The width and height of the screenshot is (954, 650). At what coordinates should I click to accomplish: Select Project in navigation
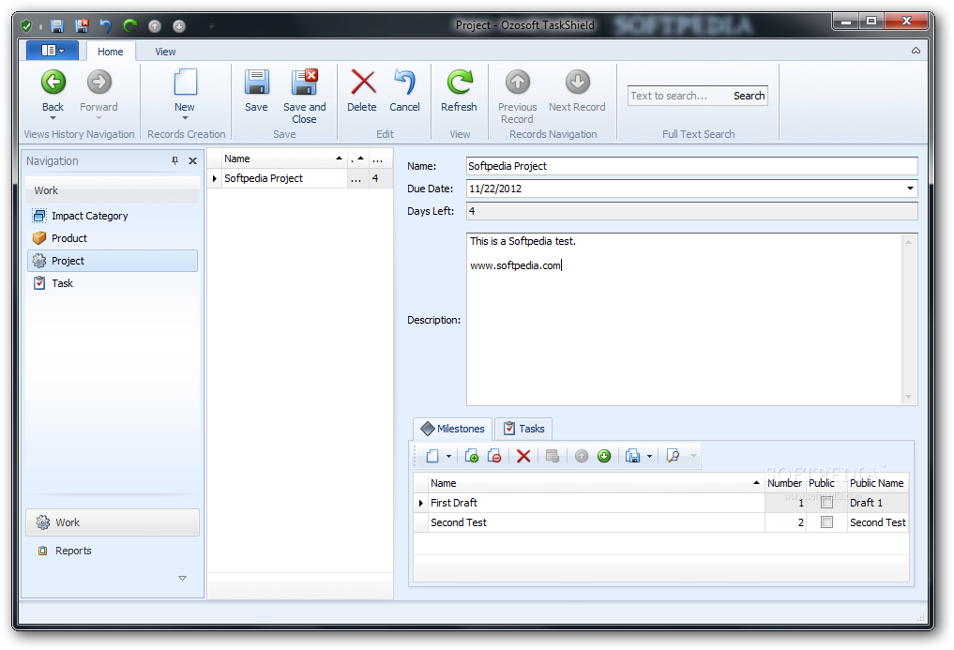pyautogui.click(x=113, y=261)
